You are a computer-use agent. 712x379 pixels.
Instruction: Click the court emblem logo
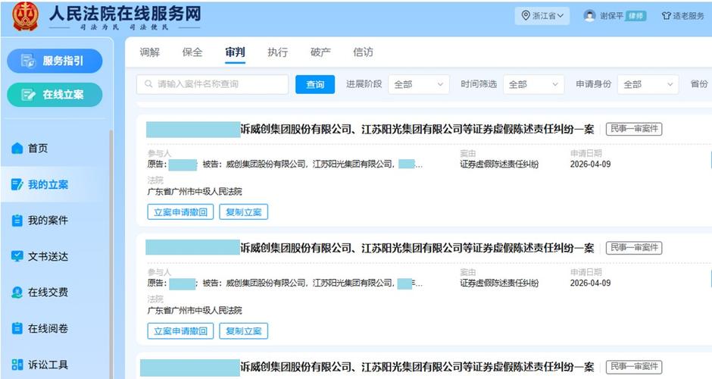[24, 17]
